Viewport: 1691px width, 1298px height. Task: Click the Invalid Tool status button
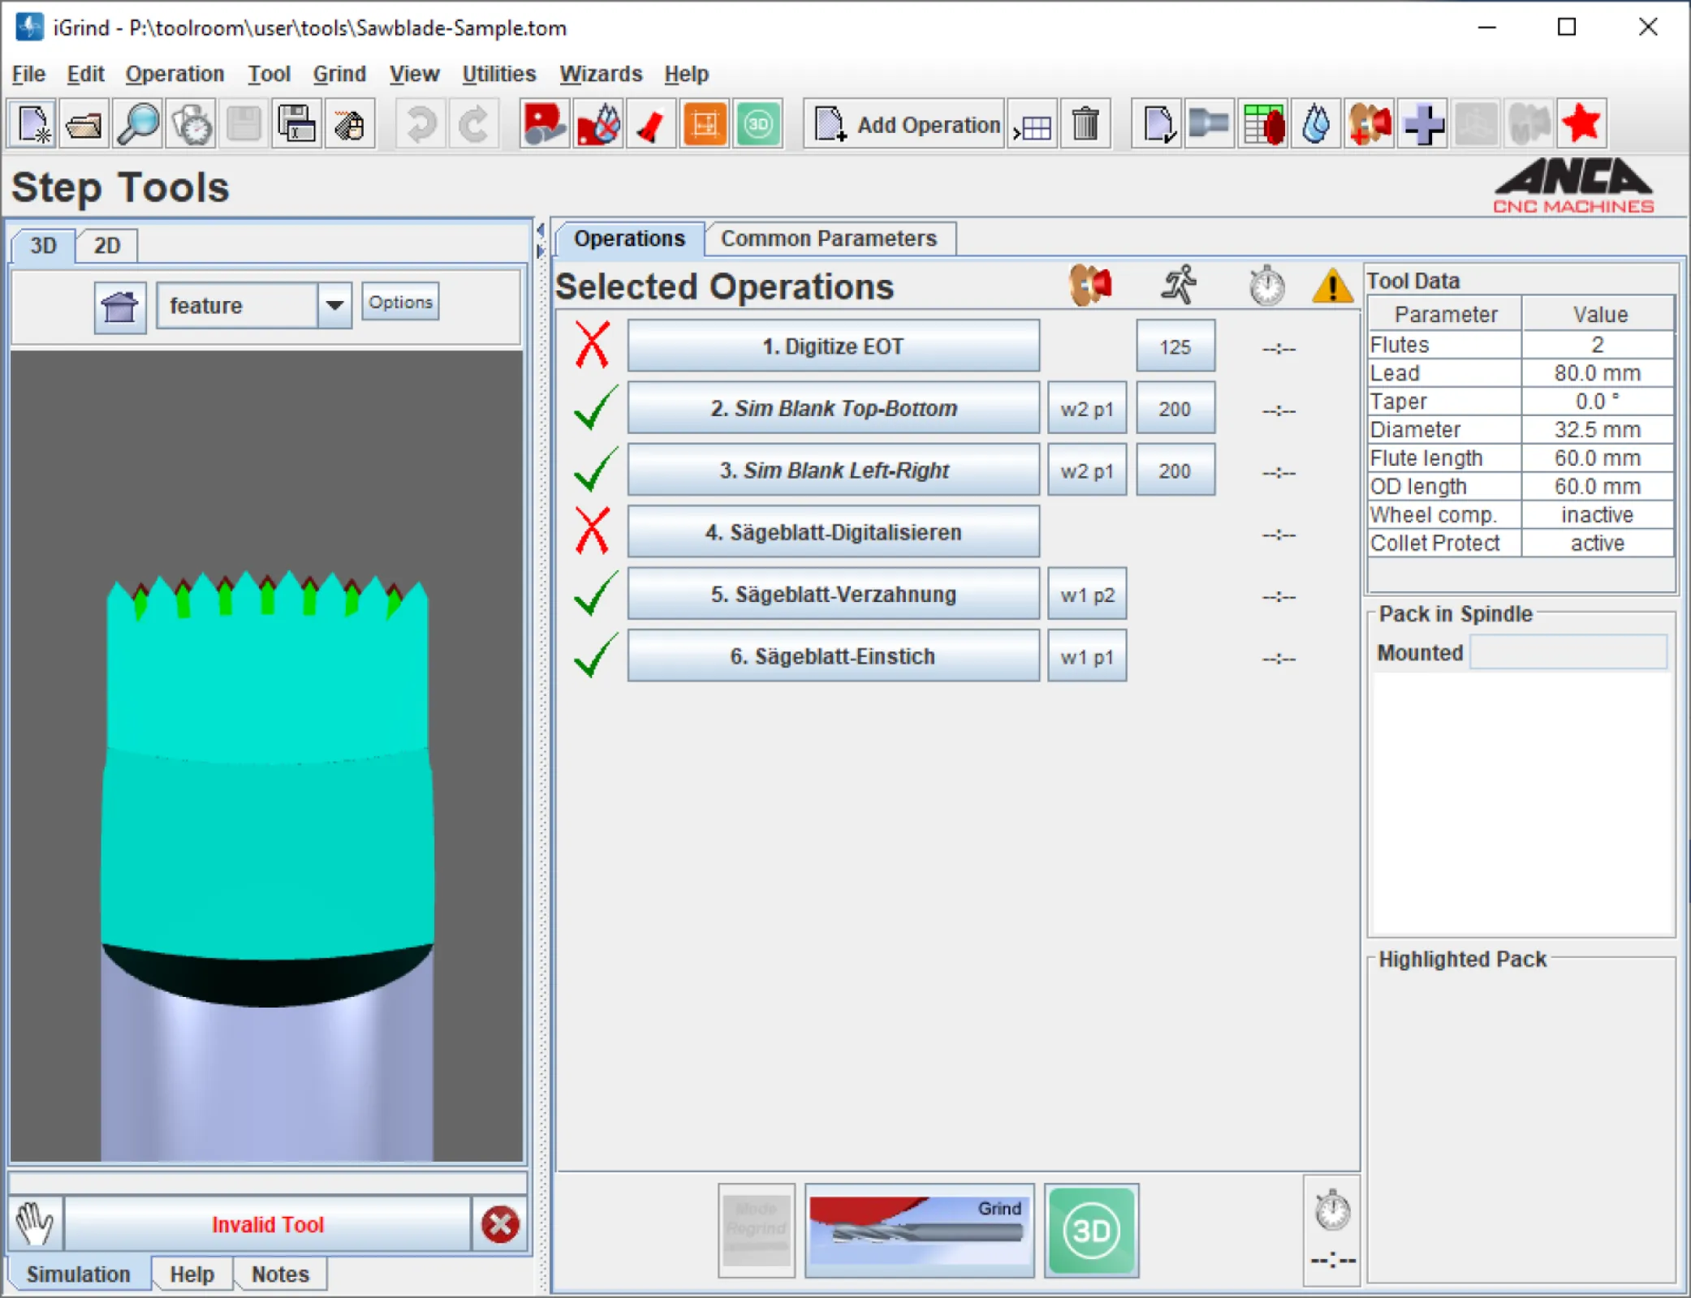pyautogui.click(x=268, y=1224)
